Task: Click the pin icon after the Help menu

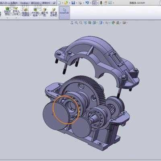Action: click(x=54, y=3)
